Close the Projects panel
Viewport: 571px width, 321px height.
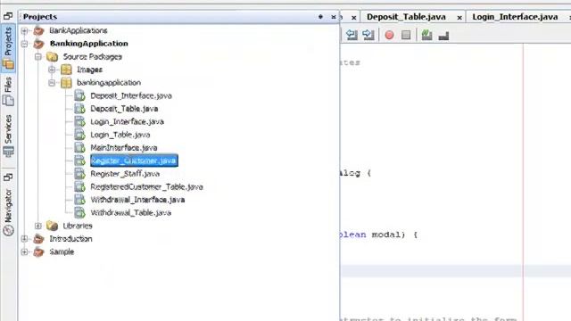click(x=333, y=17)
